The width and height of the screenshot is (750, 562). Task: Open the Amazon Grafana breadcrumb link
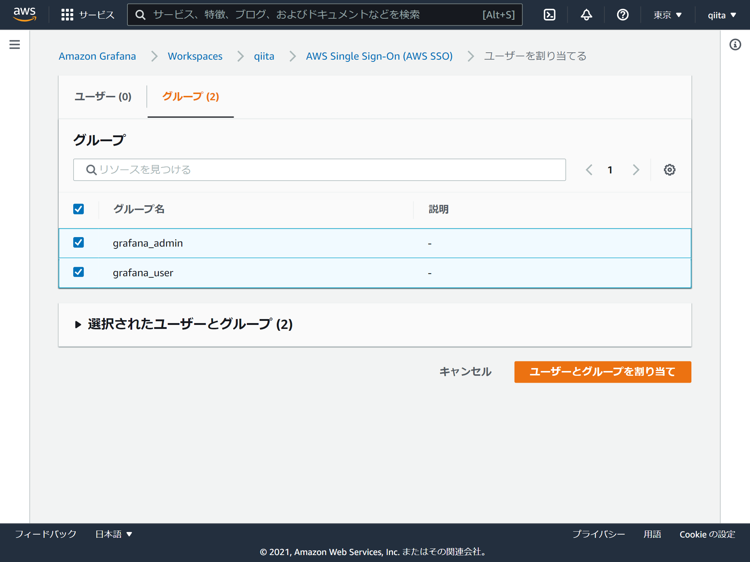[97, 56]
